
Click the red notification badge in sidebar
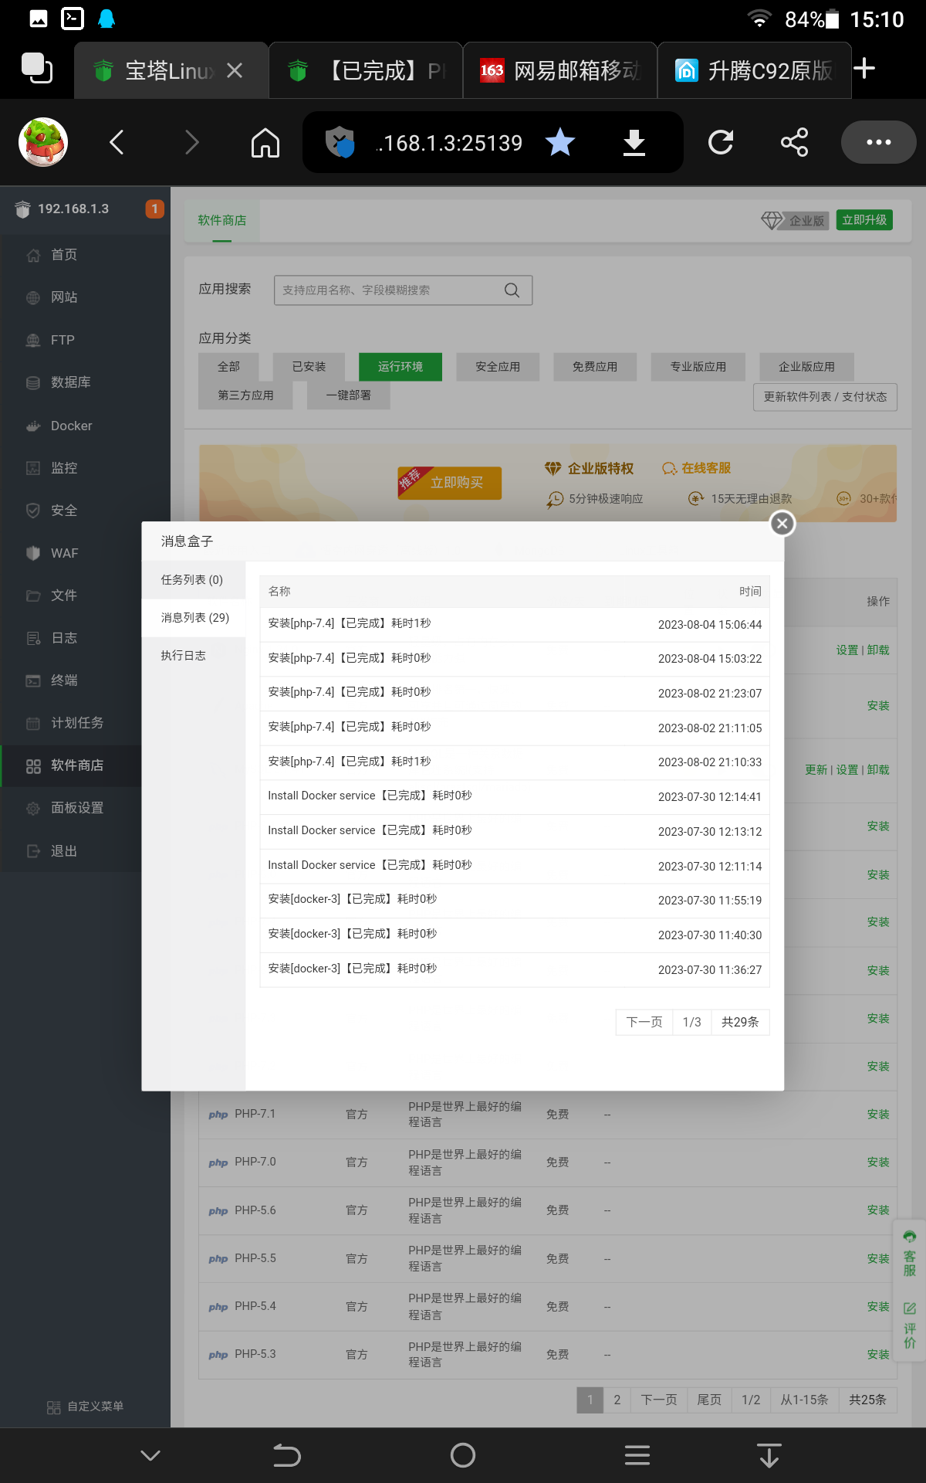154,209
